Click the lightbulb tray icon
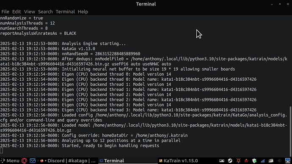Screen dimensions: 292x164 click(x=238, y=161)
